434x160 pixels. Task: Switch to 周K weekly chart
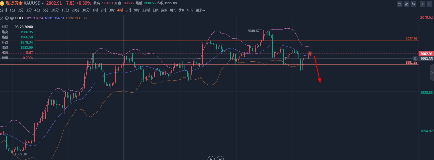point(164,10)
